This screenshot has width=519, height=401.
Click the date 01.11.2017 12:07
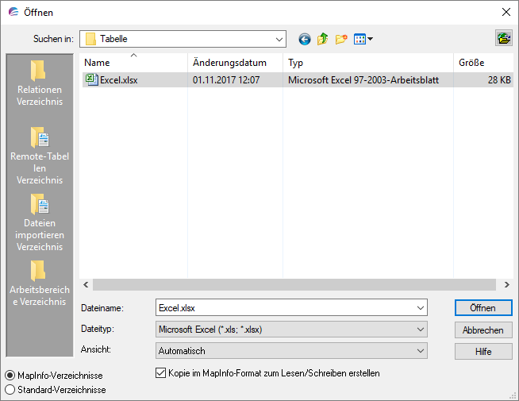click(226, 80)
